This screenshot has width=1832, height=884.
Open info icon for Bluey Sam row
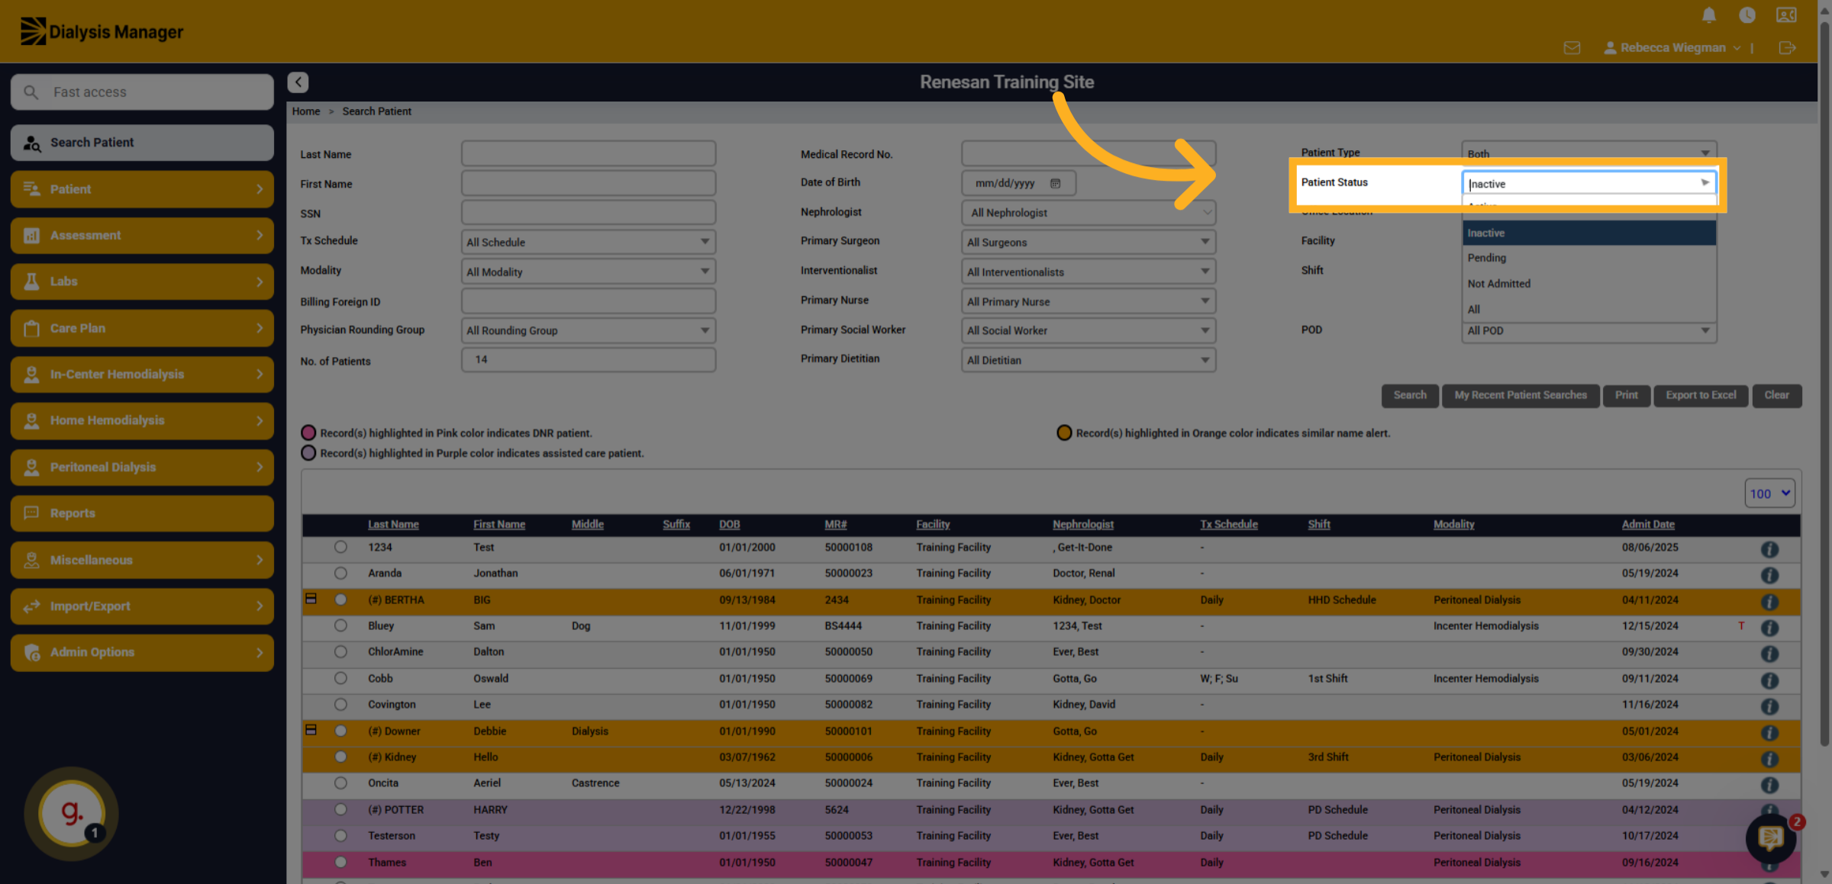1769,628
